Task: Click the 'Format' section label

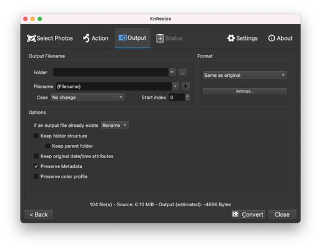Action: pyautogui.click(x=205, y=56)
